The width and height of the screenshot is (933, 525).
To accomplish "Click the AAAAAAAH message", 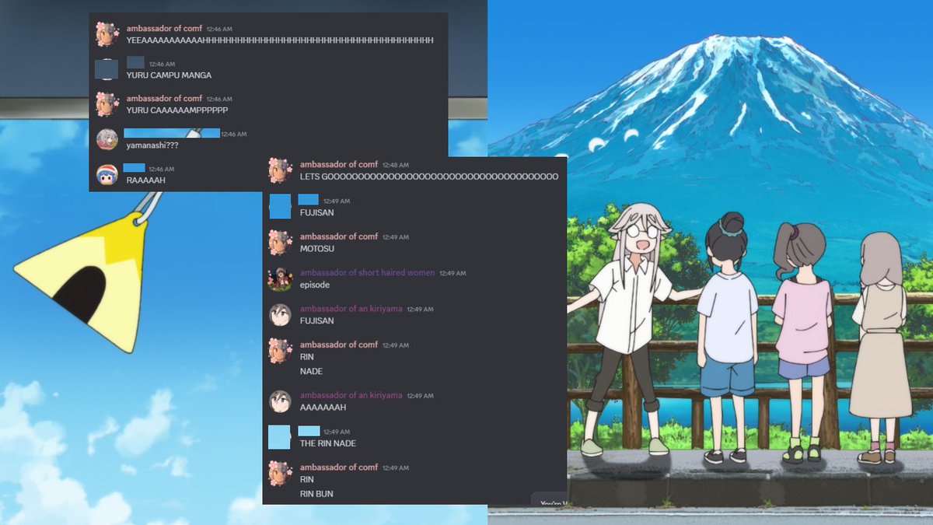I will point(323,408).
